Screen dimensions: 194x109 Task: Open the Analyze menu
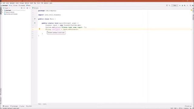(22, 3)
